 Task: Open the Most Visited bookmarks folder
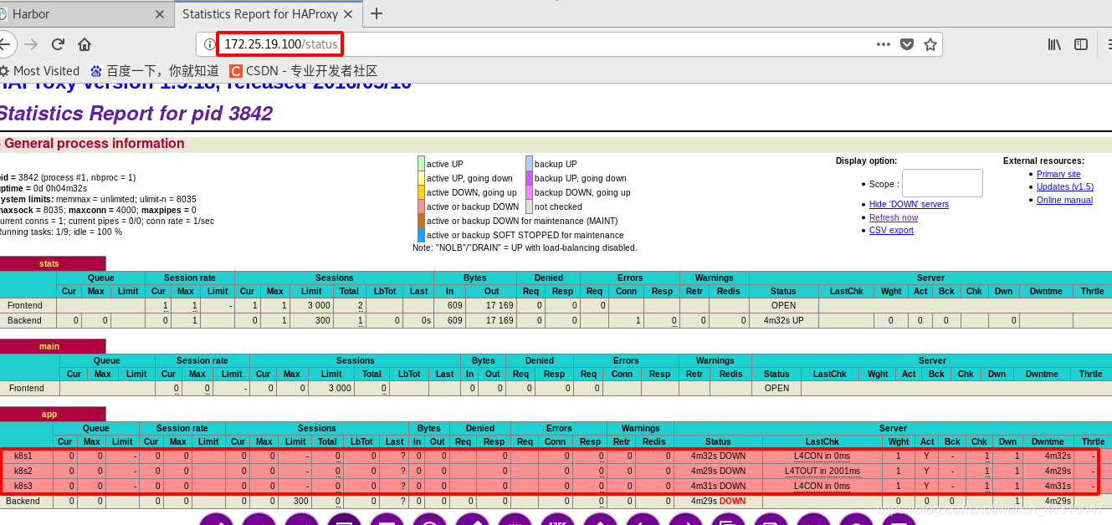point(39,71)
